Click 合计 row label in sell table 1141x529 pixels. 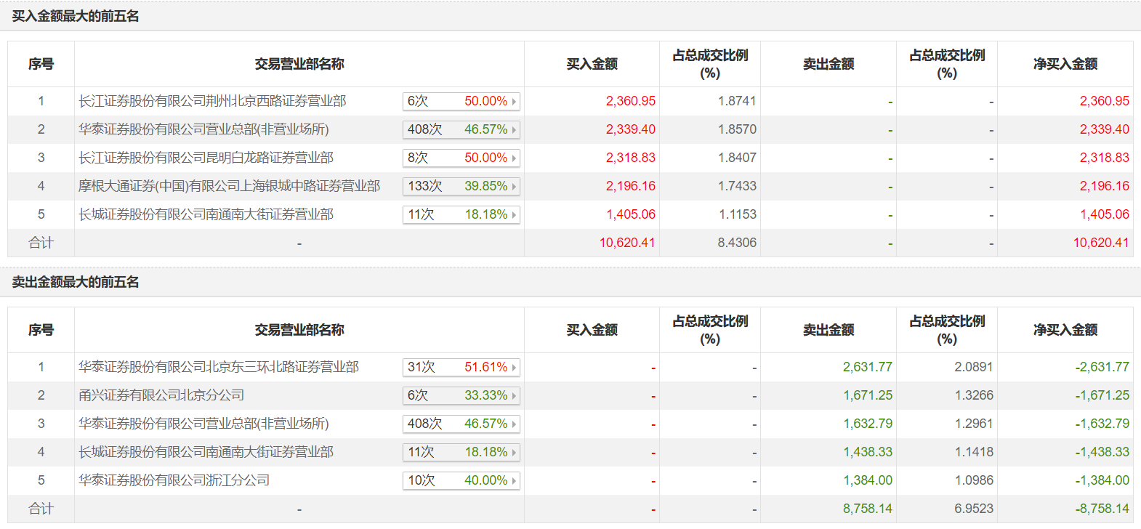click(x=41, y=509)
